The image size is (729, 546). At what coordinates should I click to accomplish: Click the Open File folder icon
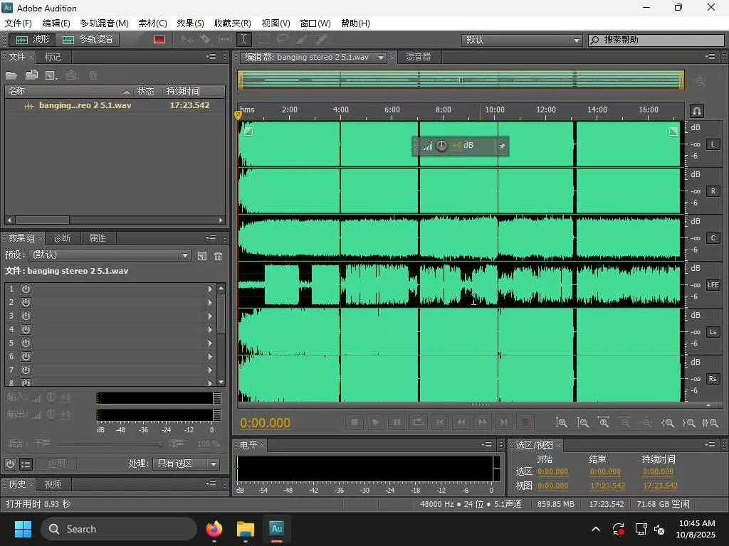[x=11, y=75]
